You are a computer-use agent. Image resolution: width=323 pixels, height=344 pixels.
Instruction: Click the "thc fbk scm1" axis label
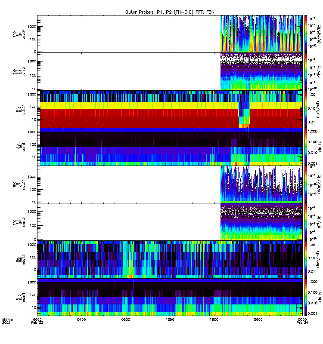pos(20,297)
